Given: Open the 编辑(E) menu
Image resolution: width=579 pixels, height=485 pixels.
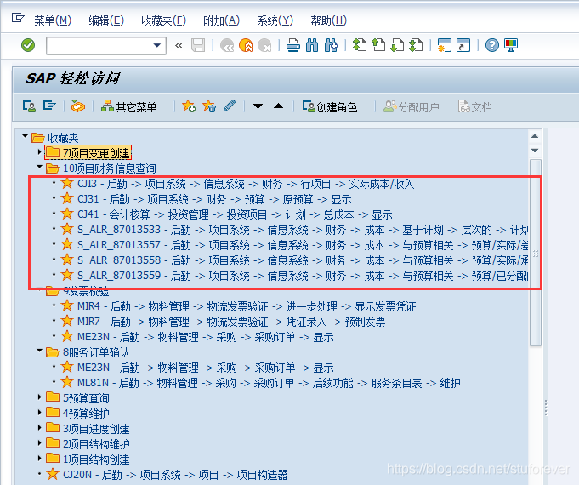Looking at the screenshot, I should click(x=106, y=20).
